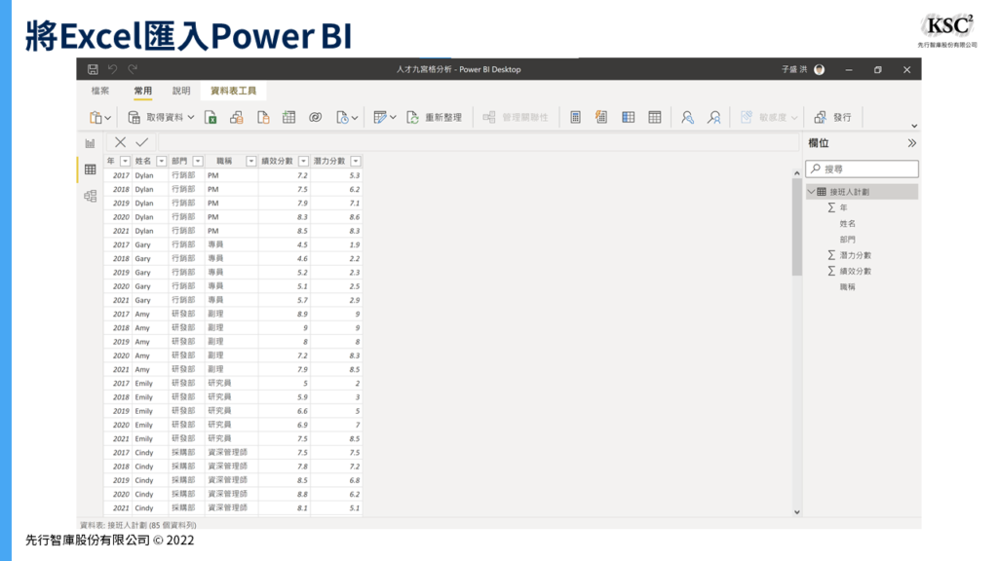Switch to Report view in left sidebar

[x=90, y=144]
